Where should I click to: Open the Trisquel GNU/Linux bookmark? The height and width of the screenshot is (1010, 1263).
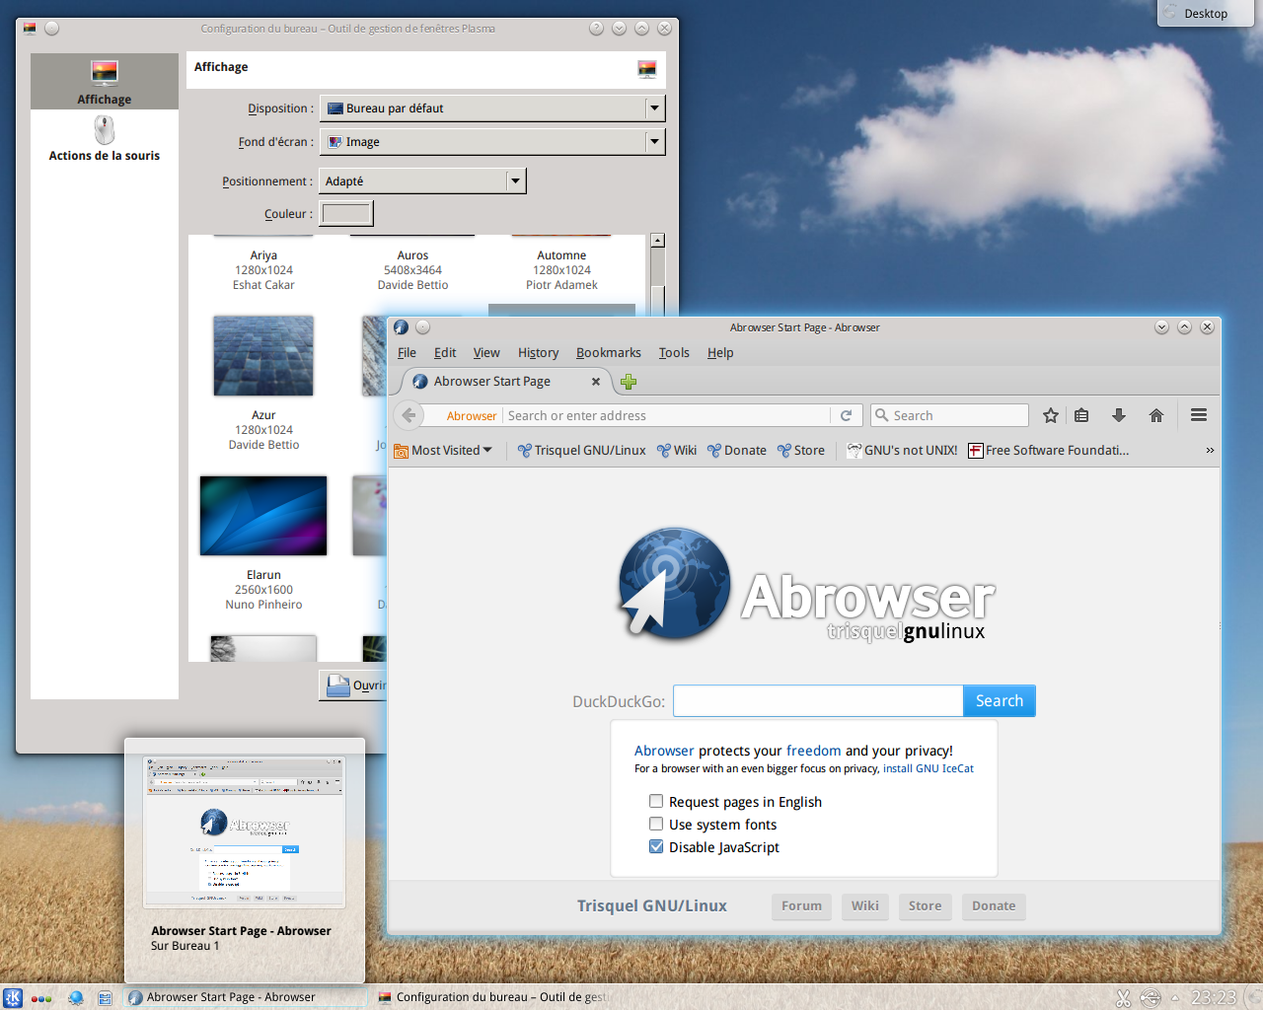point(581,450)
